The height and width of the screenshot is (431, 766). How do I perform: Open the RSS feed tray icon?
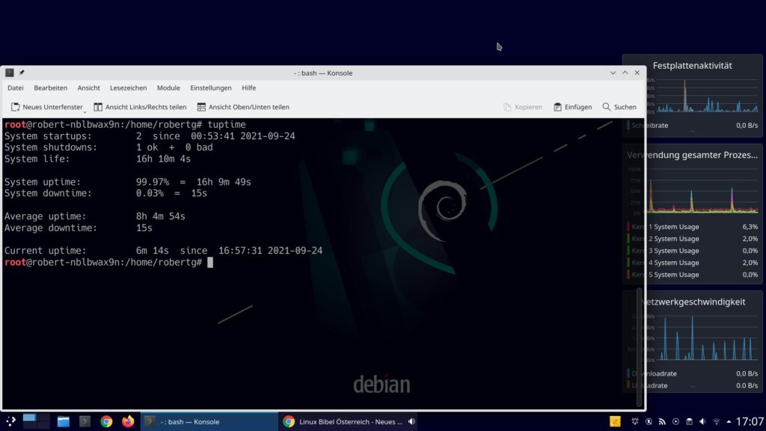[662, 421]
